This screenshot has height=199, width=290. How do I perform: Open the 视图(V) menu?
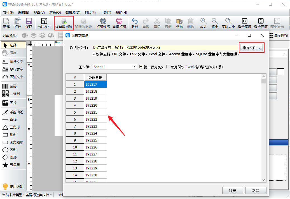pyautogui.click(x=39, y=13)
